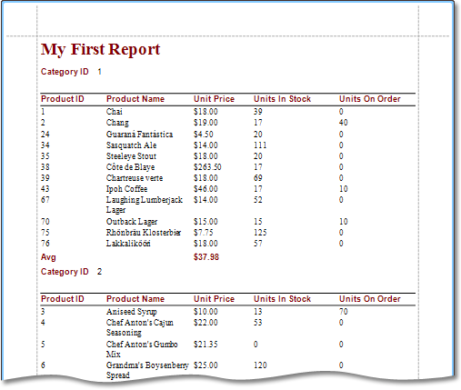Click Chang's units on order value 40
Screen dimensions: 461x390
tap(344, 123)
